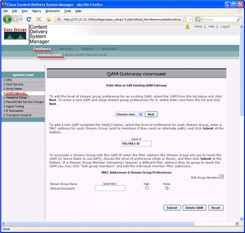
Task: Click the horizontal scrollbar right arrow
Action: coord(237,223)
